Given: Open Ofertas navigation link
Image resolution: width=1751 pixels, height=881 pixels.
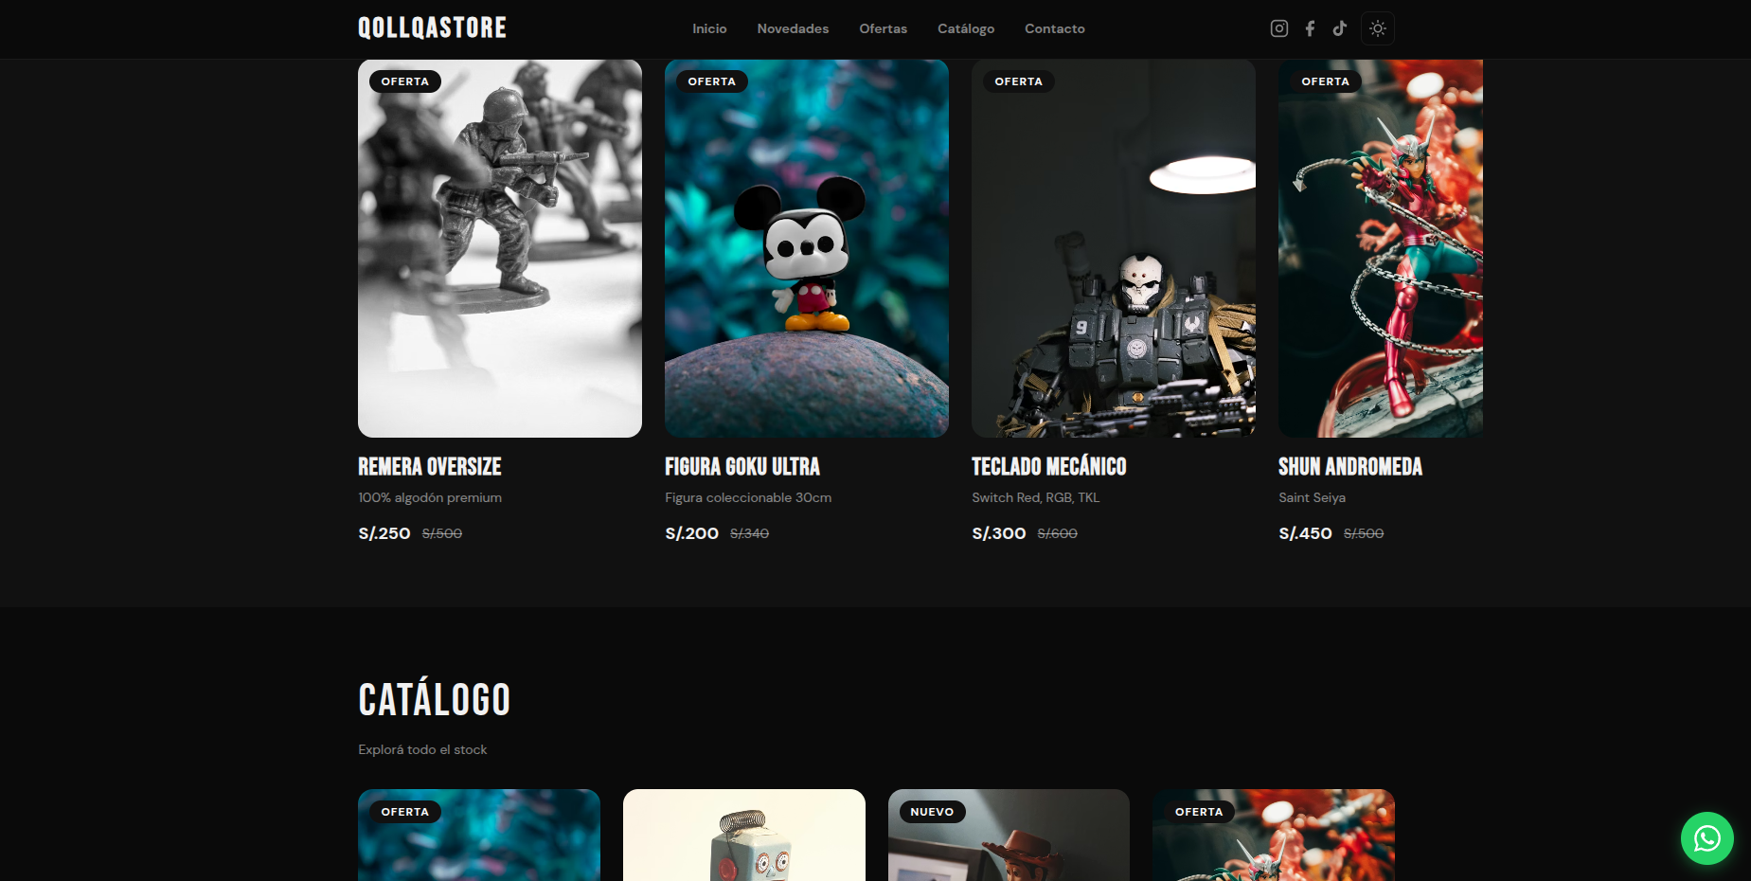Looking at the screenshot, I should click(x=883, y=28).
